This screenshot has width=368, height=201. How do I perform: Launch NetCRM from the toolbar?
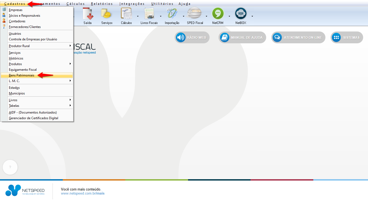[x=218, y=16]
